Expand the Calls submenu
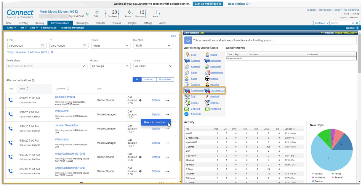 pyautogui.click(x=34, y=28)
